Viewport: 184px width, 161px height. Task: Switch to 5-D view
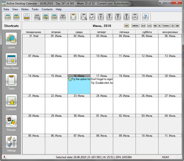pyautogui.click(x=143, y=26)
